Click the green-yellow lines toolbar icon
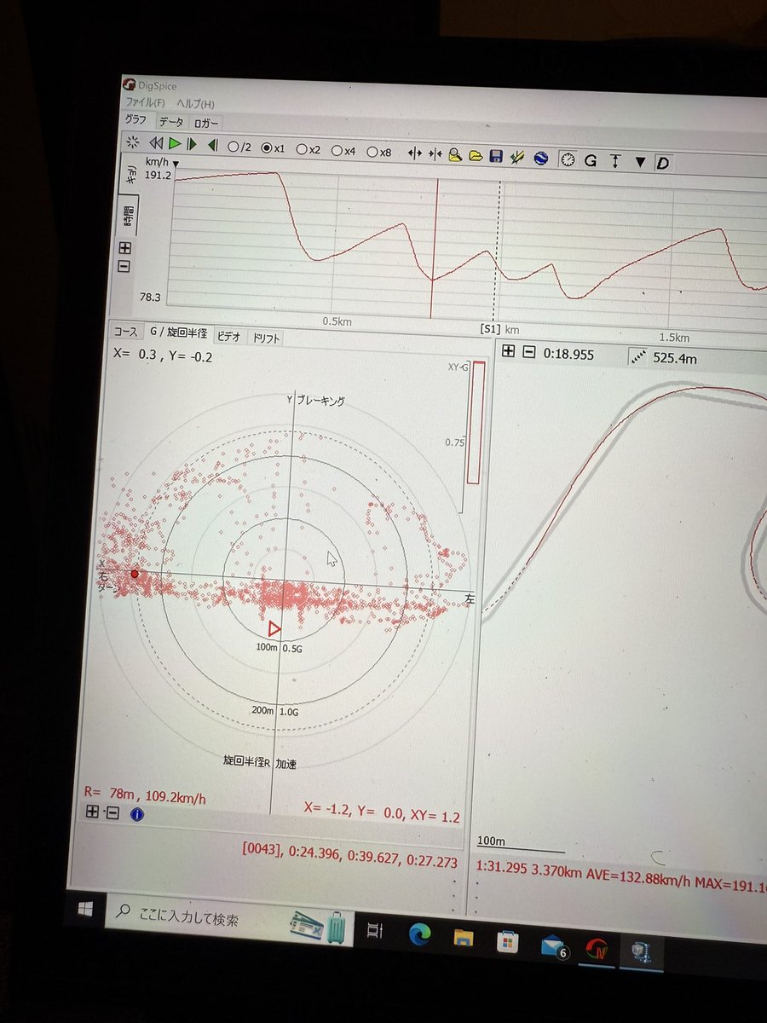 (x=517, y=158)
